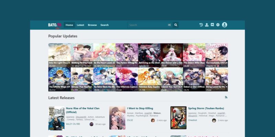This screenshot has height=137, width=275.
Task: Open As the Heart Leads thumbnail
Action: pos(104,55)
